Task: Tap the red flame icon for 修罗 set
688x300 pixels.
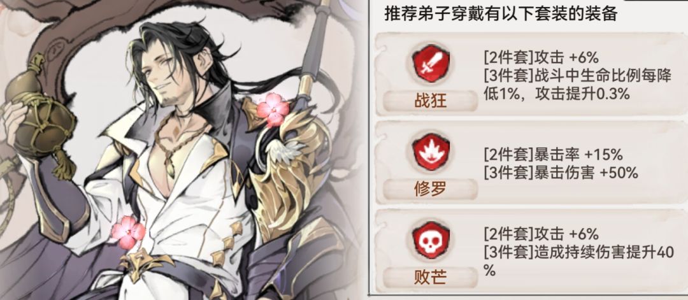Action: (430, 152)
